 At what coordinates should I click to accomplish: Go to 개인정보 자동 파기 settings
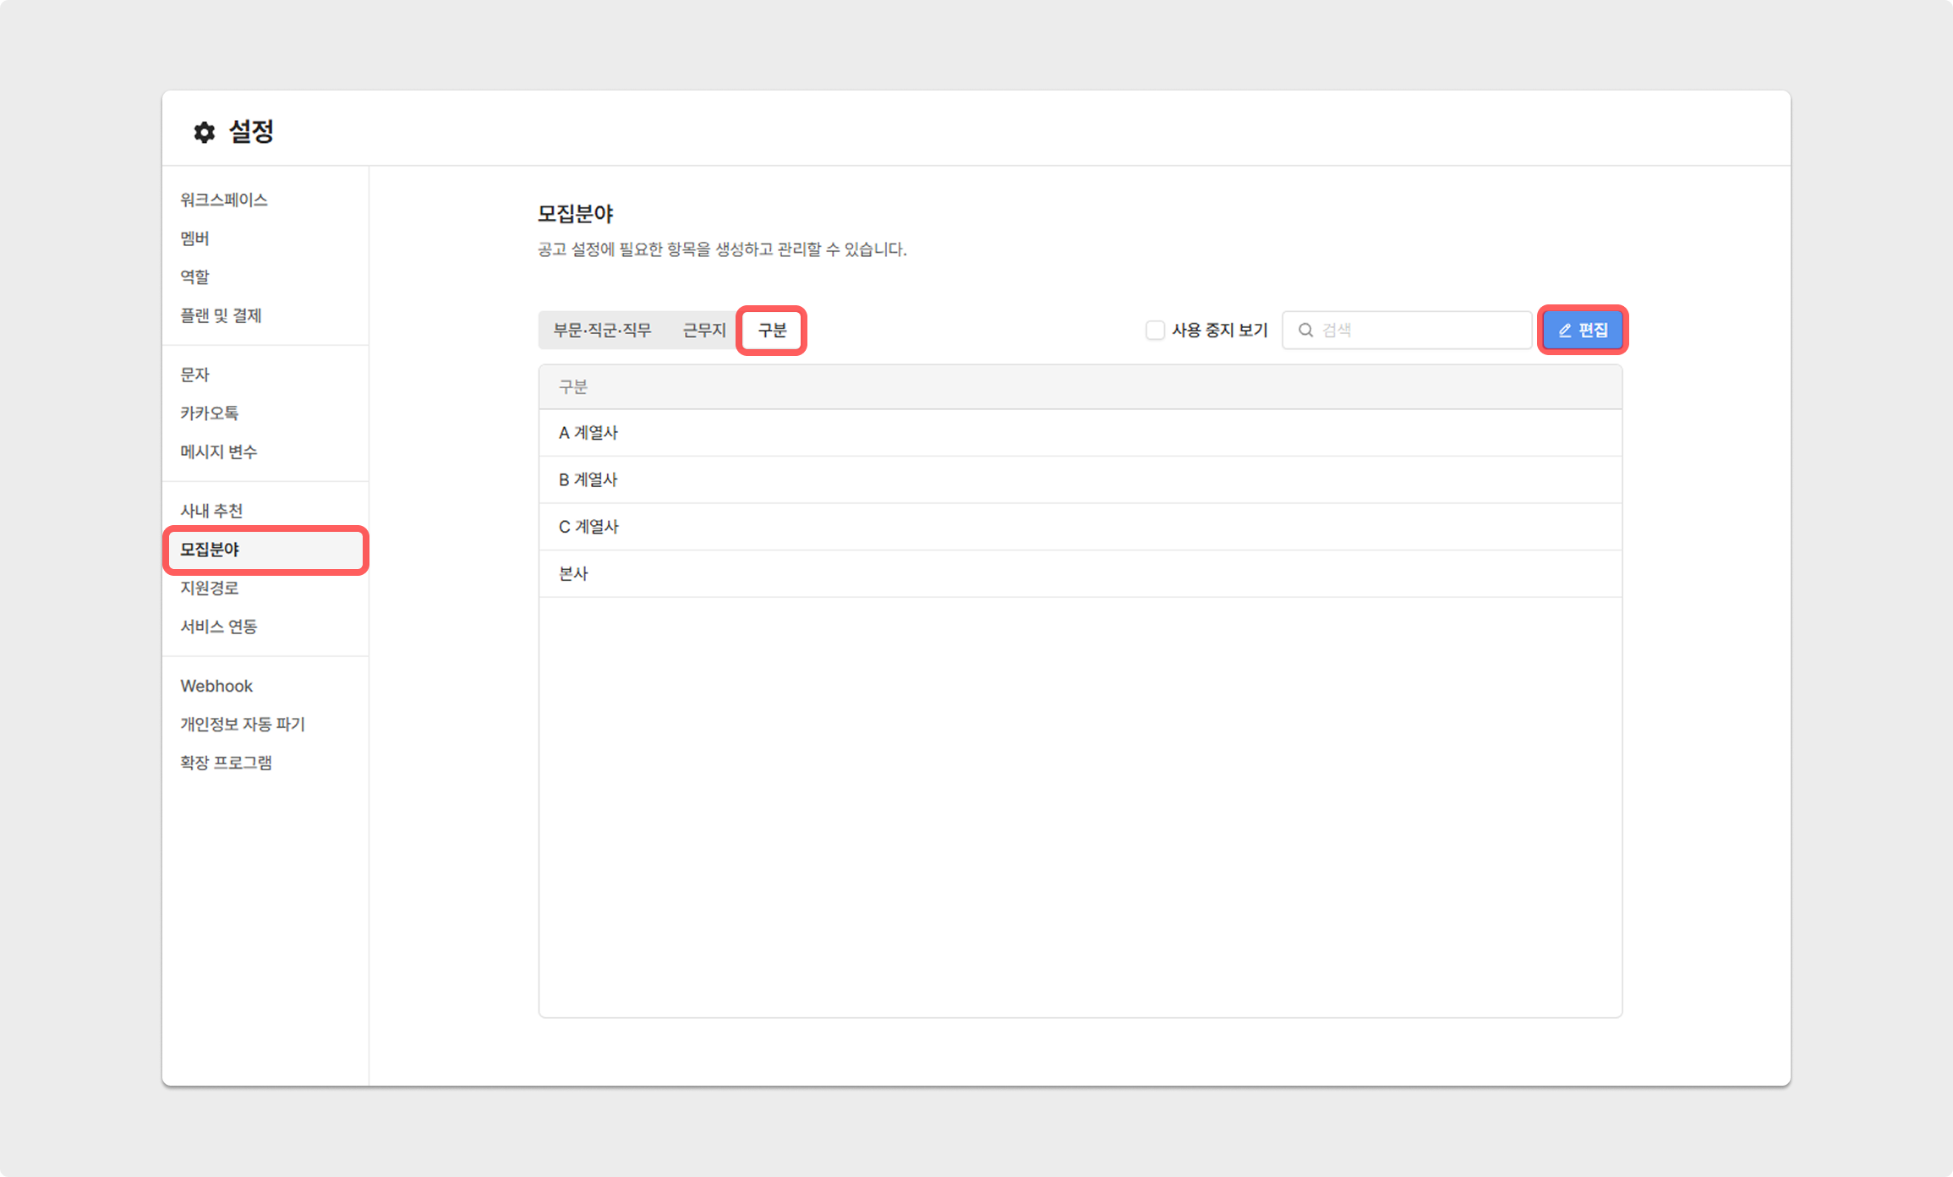pyautogui.click(x=242, y=724)
